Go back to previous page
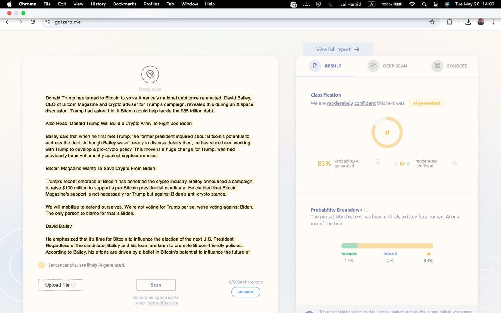The image size is (501, 313). [8, 22]
